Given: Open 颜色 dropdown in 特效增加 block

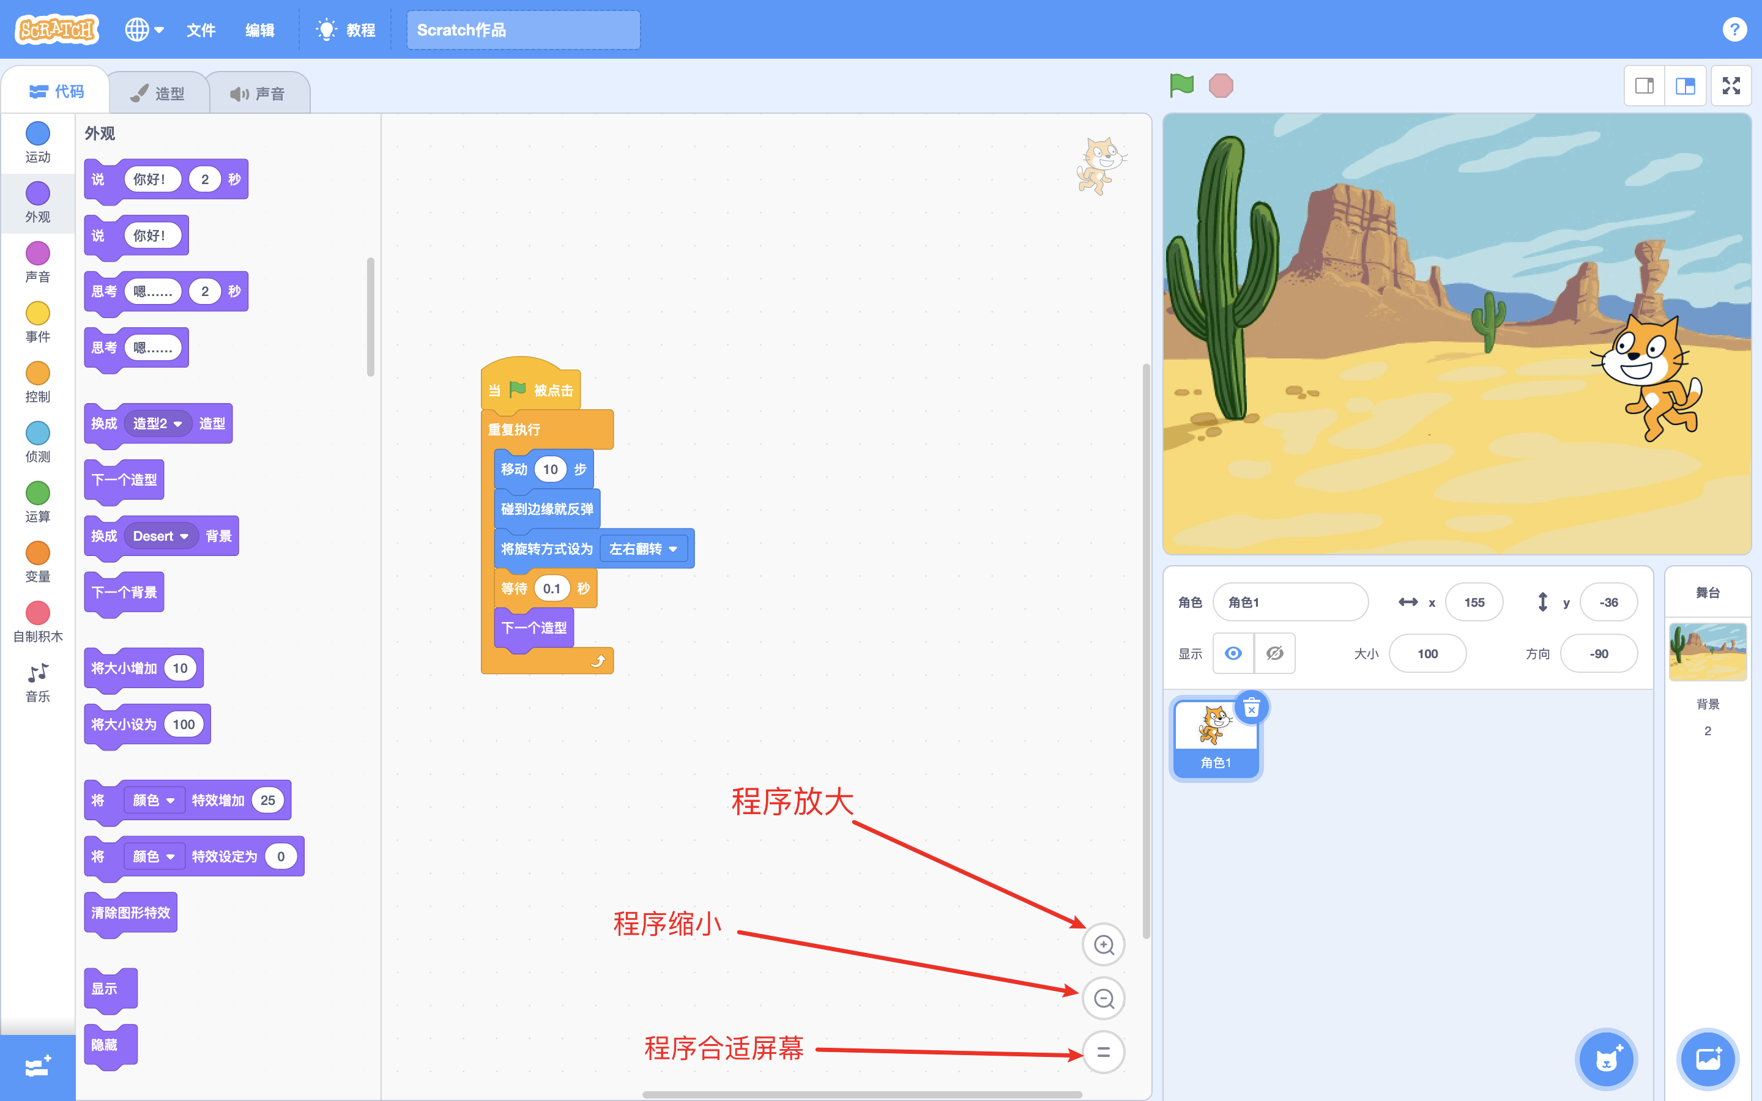Looking at the screenshot, I should click(x=154, y=800).
